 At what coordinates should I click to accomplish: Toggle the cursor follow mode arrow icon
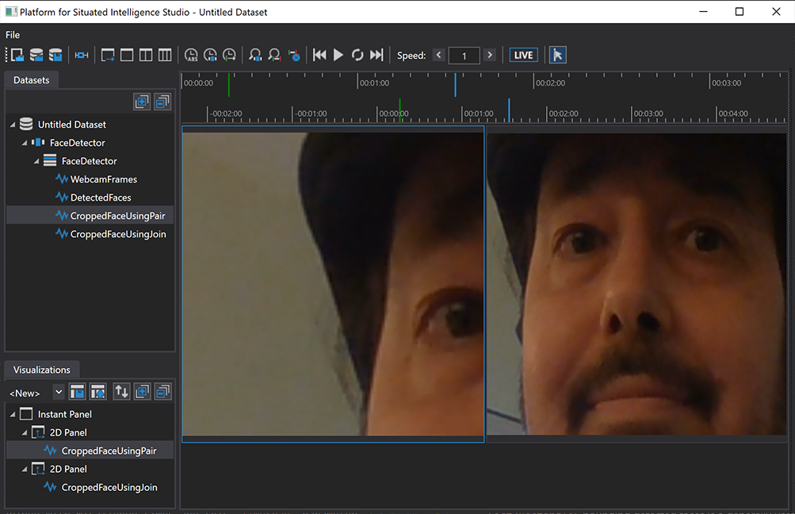[x=557, y=55]
